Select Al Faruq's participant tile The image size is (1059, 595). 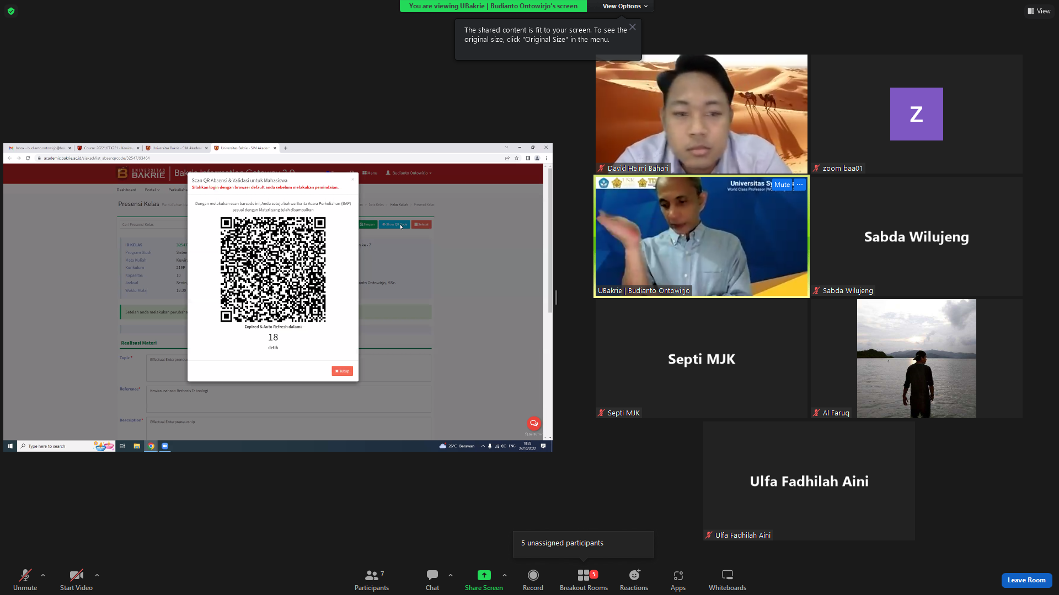point(917,359)
